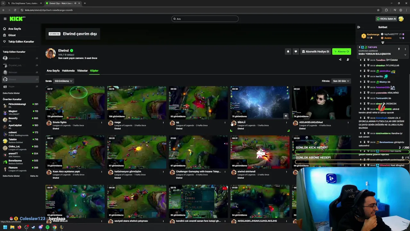Open Maglorr VALORANT channel
Viewport: 410px width, 231px height.
point(20,113)
